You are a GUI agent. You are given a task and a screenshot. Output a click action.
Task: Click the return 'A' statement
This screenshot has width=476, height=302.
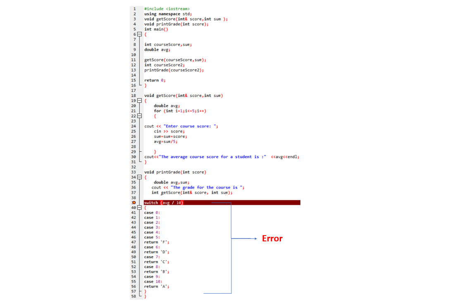click(157, 286)
